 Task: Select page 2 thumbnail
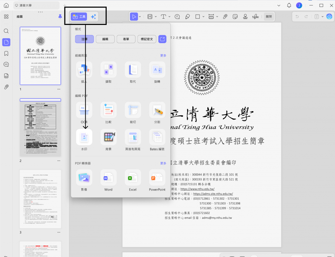click(40, 128)
